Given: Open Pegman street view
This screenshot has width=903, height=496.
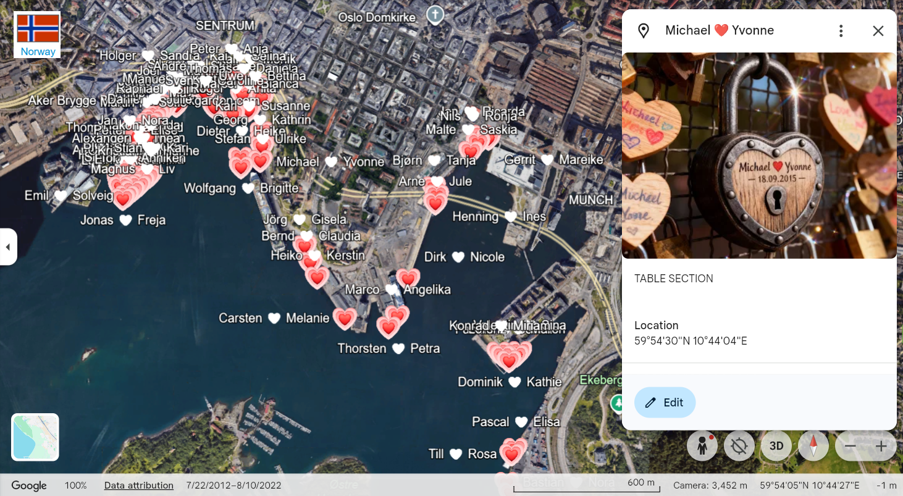Looking at the screenshot, I should tap(702, 446).
